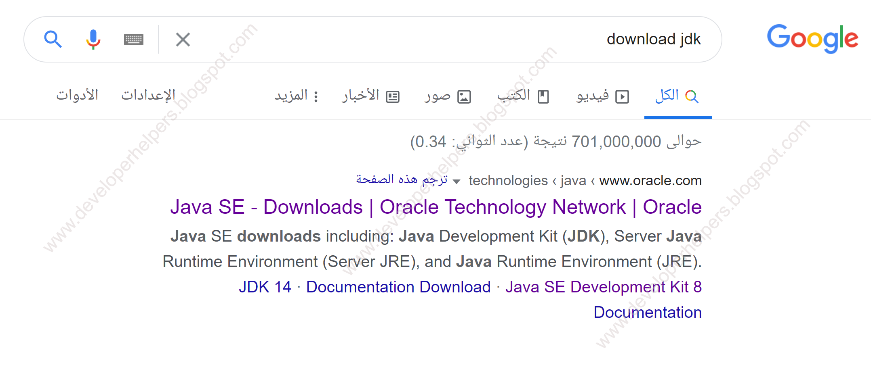Click the news icon next to الأخبار
The height and width of the screenshot is (365, 871).
[393, 96]
